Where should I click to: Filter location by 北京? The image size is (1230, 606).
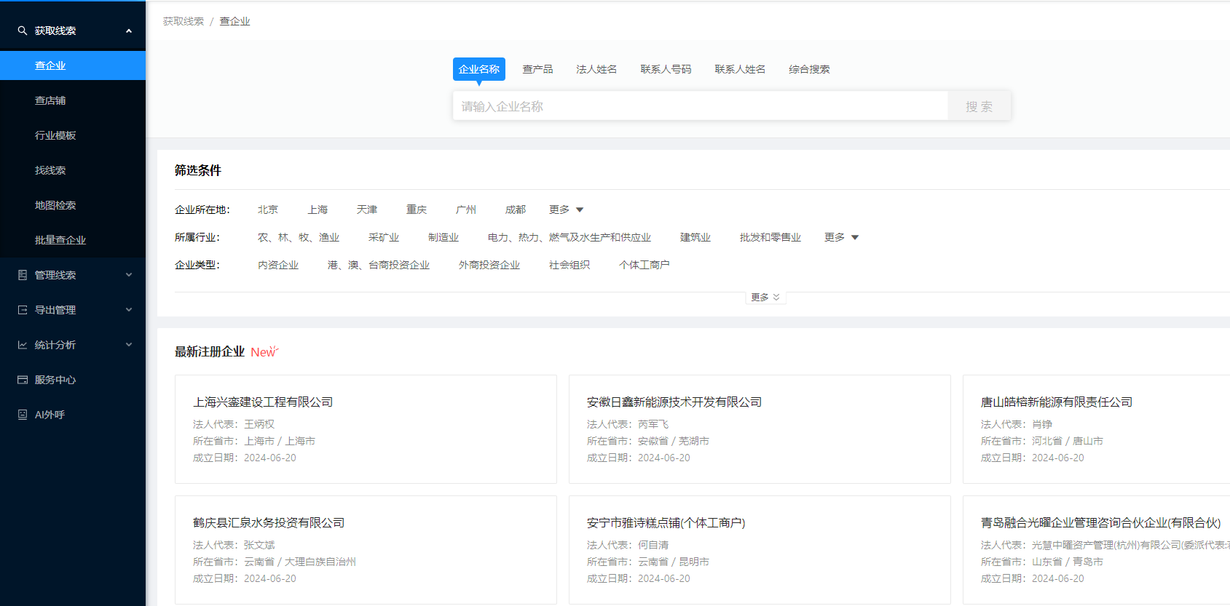[268, 210]
